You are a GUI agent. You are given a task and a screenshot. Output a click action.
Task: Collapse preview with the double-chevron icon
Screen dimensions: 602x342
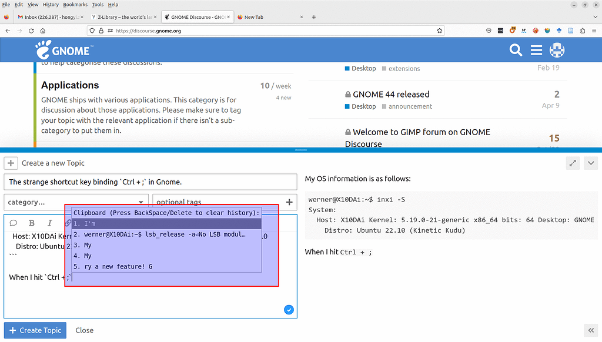pyautogui.click(x=591, y=330)
